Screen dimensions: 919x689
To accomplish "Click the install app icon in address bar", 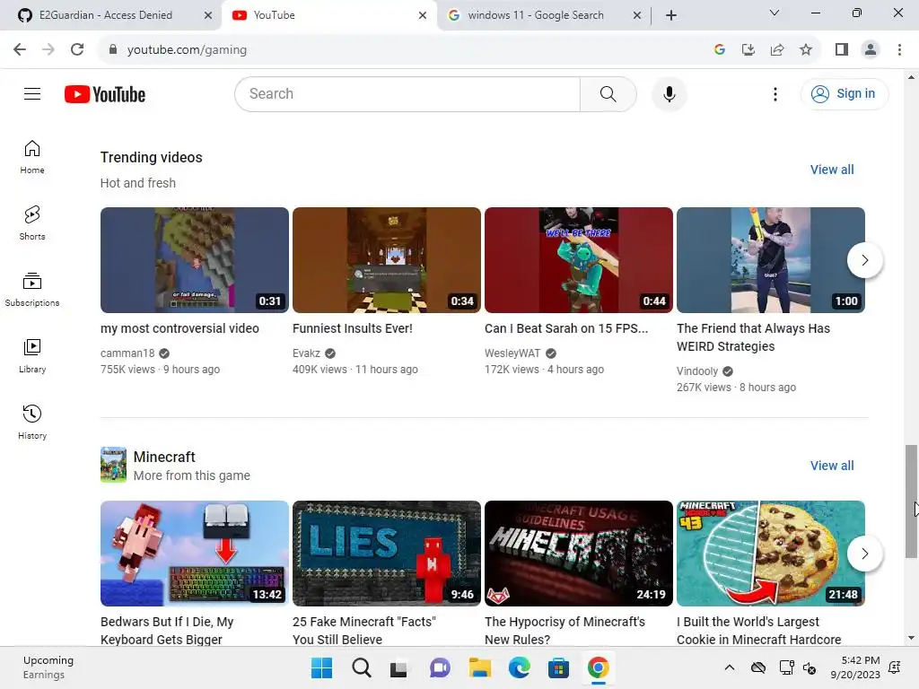I will coord(748,49).
